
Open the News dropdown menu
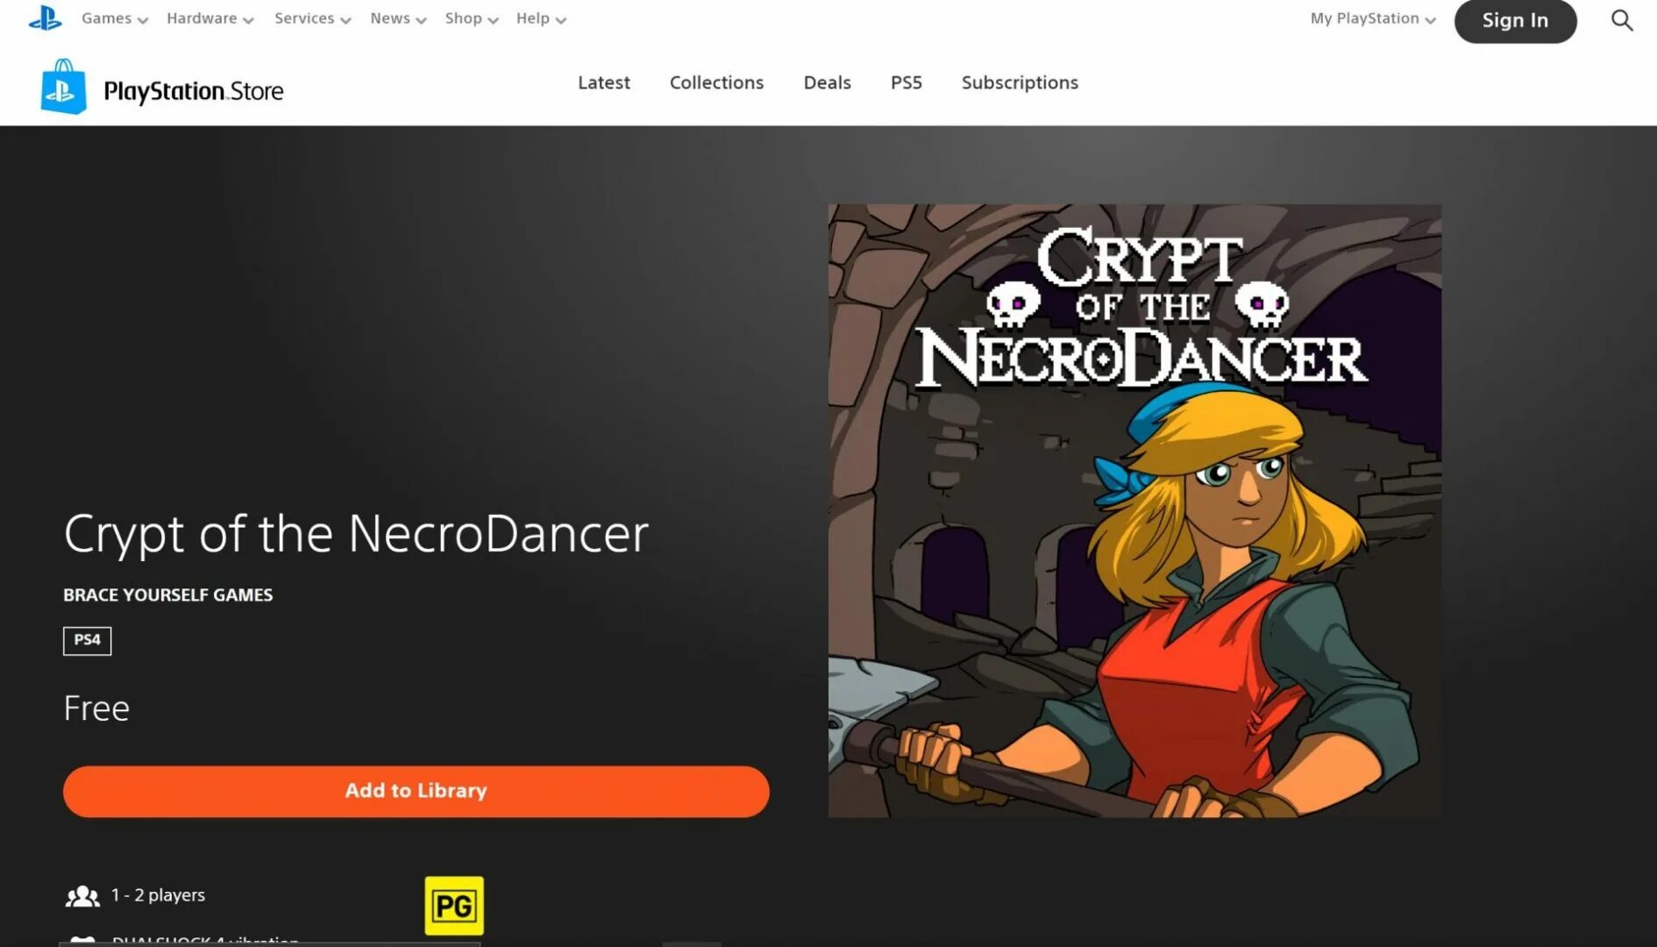click(x=398, y=19)
